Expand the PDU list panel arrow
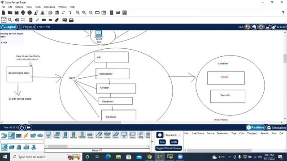The height and width of the screenshot is (161, 287). [152, 141]
